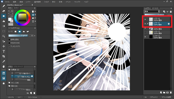Pick the Eyedropper tool
174x99 pixels.
pos(4,61)
